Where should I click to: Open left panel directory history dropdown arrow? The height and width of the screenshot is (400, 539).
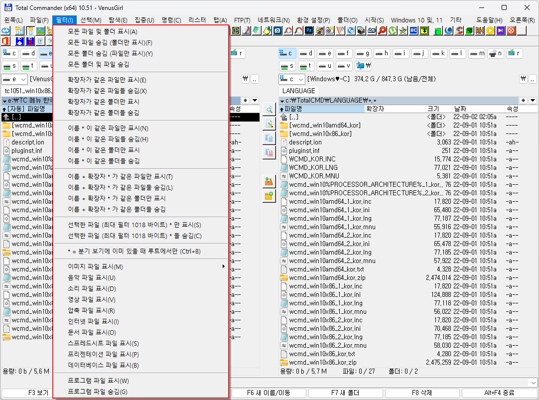coord(255,100)
